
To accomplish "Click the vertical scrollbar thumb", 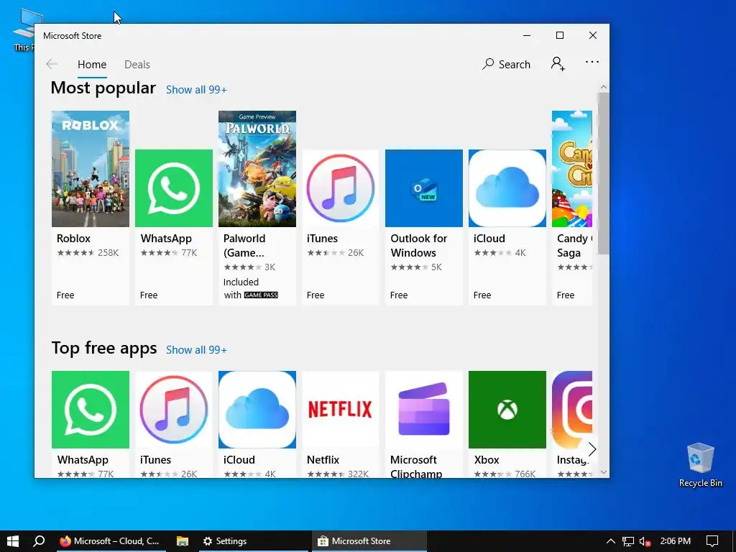I will tap(604, 174).
